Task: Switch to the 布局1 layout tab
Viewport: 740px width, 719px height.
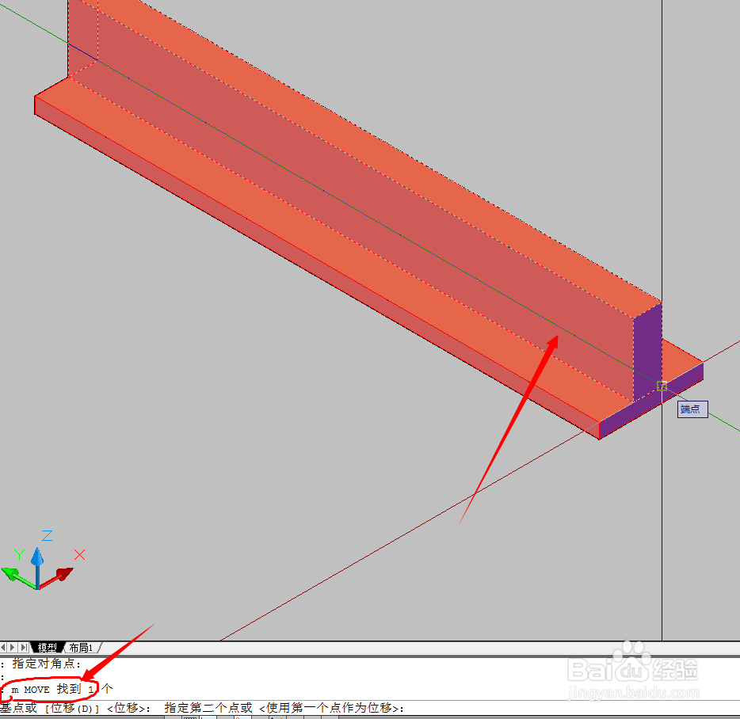Action: [81, 647]
